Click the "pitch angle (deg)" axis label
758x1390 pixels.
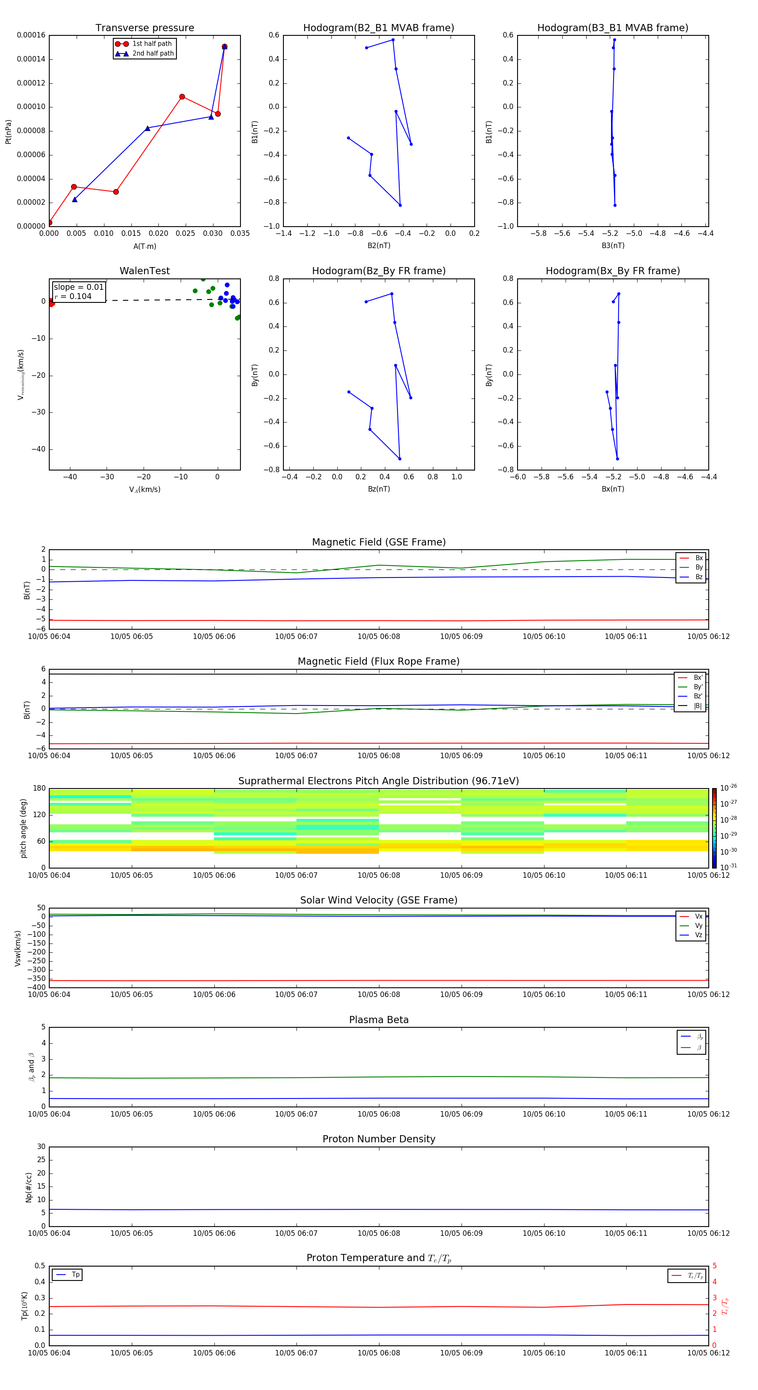23,828
